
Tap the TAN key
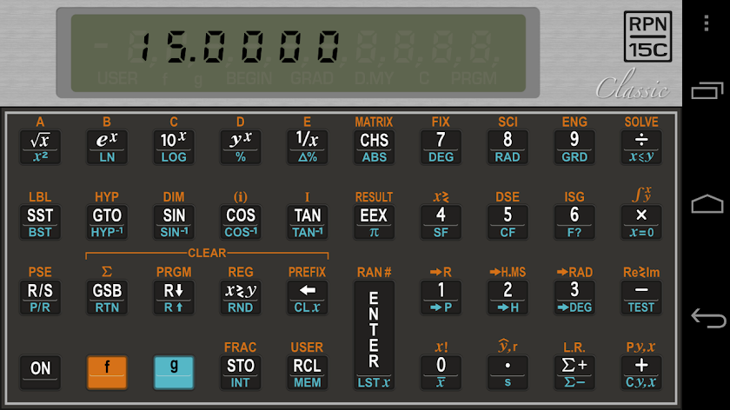coord(308,222)
